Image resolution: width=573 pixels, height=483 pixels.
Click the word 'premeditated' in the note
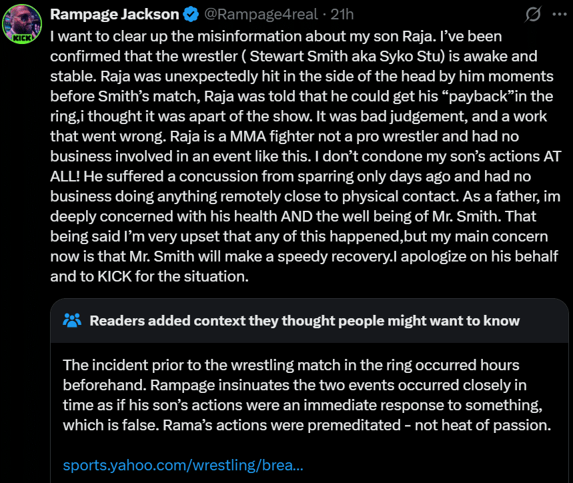354,425
